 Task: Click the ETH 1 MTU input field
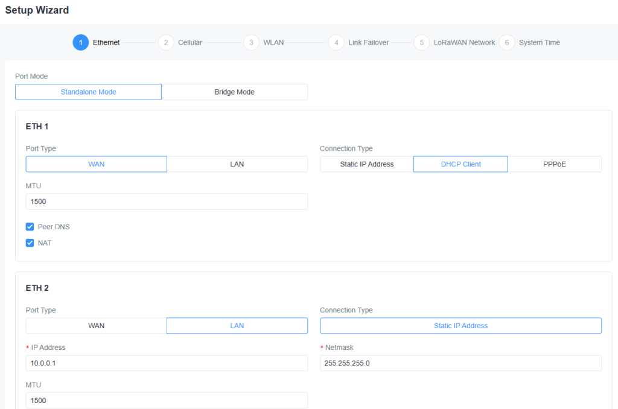[167, 201]
